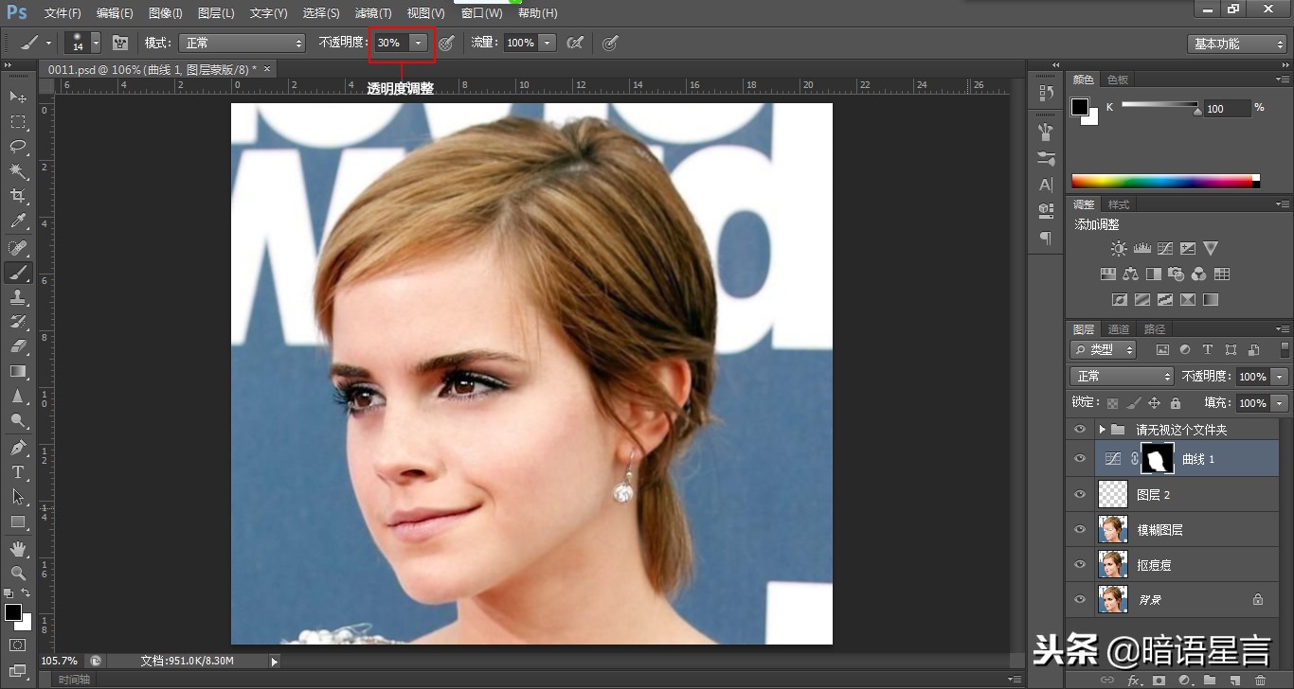Open the 基本功能 workspace switcher
The height and width of the screenshot is (689, 1294).
1237,44
